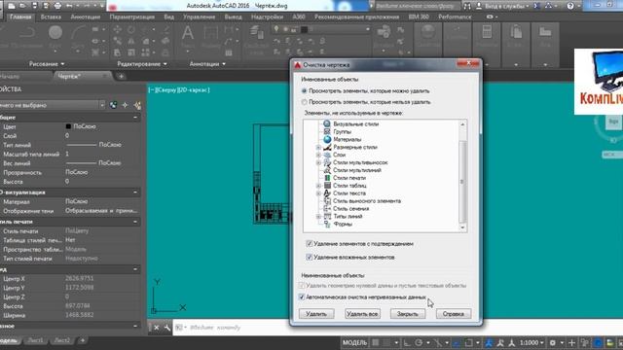Click the Arc tool in Рисование panel
Screen dimensions: 623x350
coord(78,32)
